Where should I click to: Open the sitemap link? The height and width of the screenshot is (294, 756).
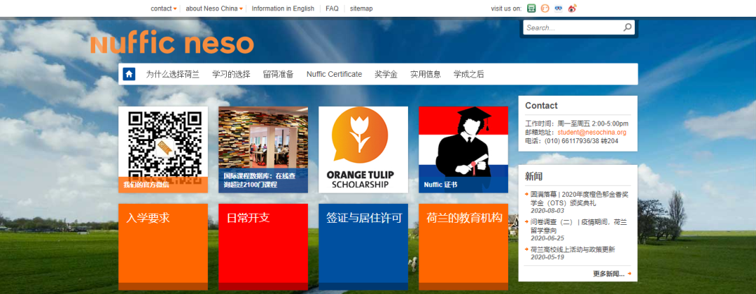361,8
